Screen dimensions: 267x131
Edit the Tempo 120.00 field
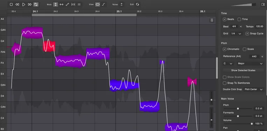pyautogui.click(x=260, y=26)
